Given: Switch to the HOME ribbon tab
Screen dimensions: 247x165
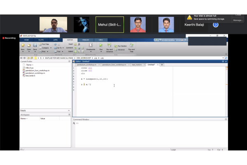Looking at the screenshot, I should pyautogui.click(x=26, y=40).
